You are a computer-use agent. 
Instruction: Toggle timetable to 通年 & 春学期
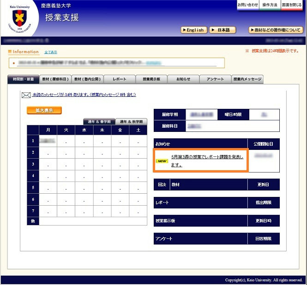[99, 122]
